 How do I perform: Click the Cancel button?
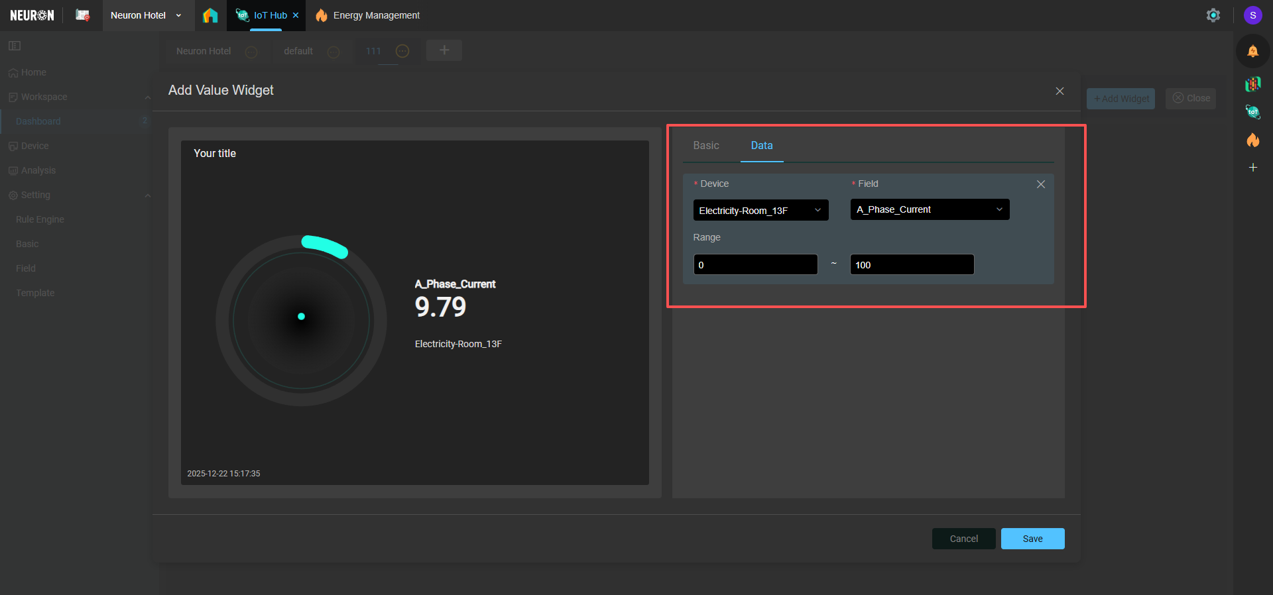point(963,539)
